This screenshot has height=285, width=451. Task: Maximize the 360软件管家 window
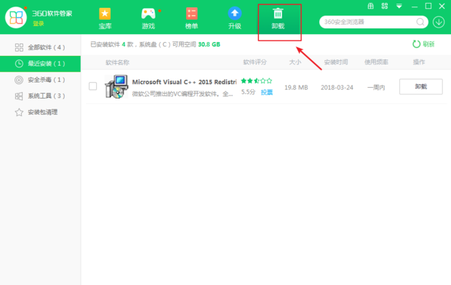428,6
